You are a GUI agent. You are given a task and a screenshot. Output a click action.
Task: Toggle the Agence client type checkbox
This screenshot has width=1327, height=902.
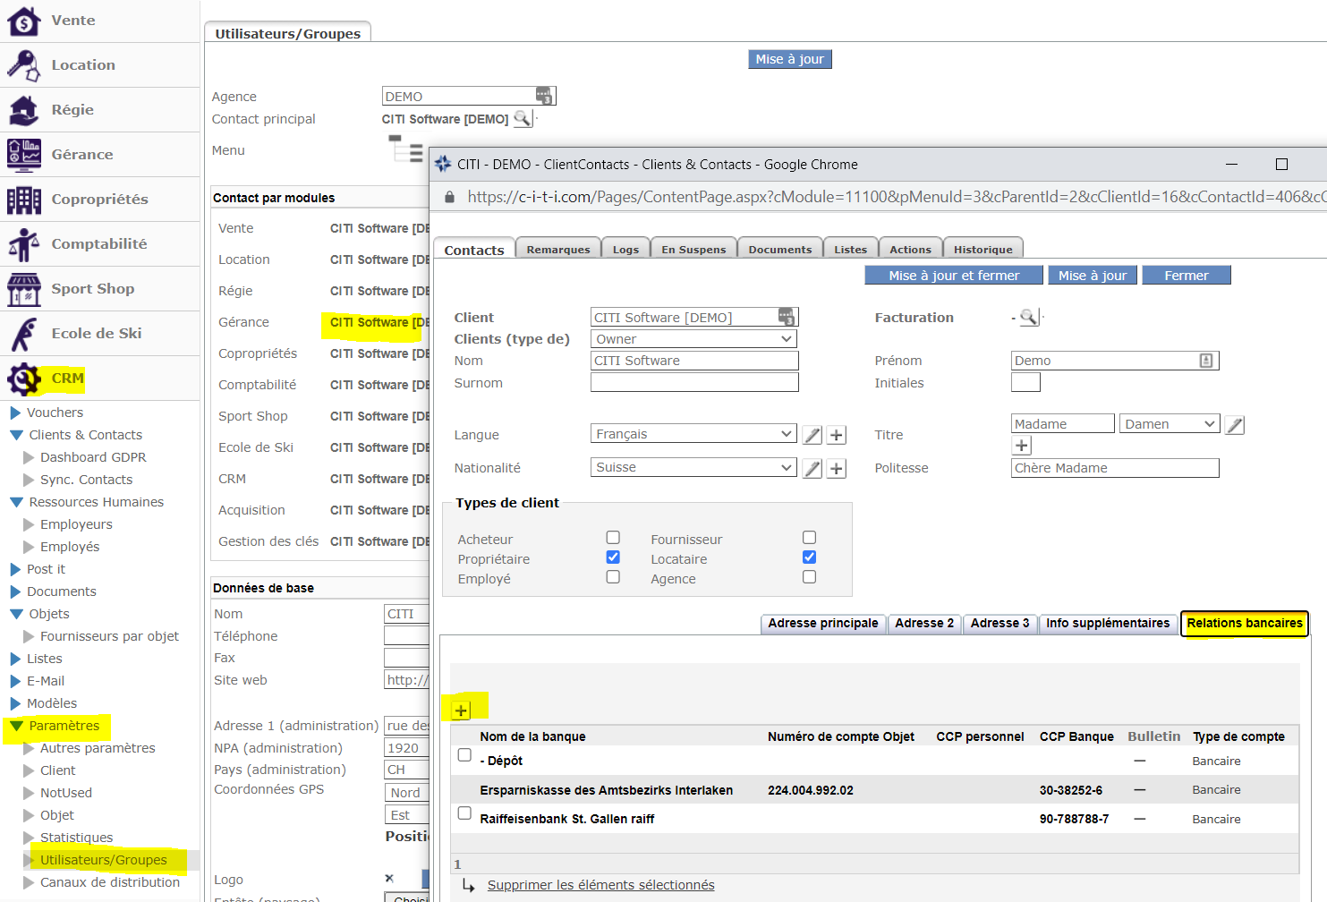(809, 576)
